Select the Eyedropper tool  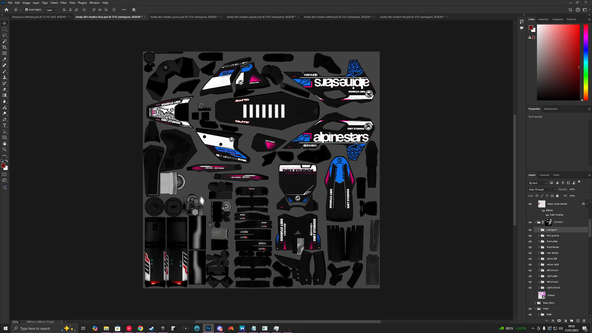tap(5, 59)
